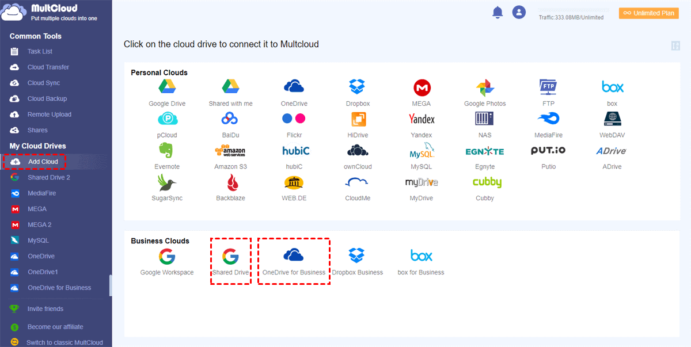Select the Amazon S3 icon

(x=230, y=151)
